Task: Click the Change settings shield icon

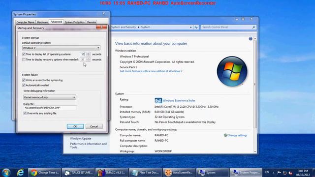Action: (x=225, y=135)
